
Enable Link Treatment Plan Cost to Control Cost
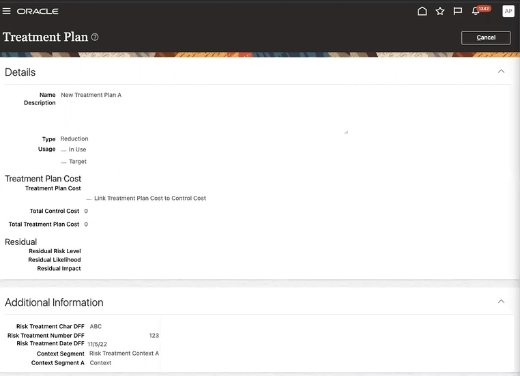coord(89,199)
